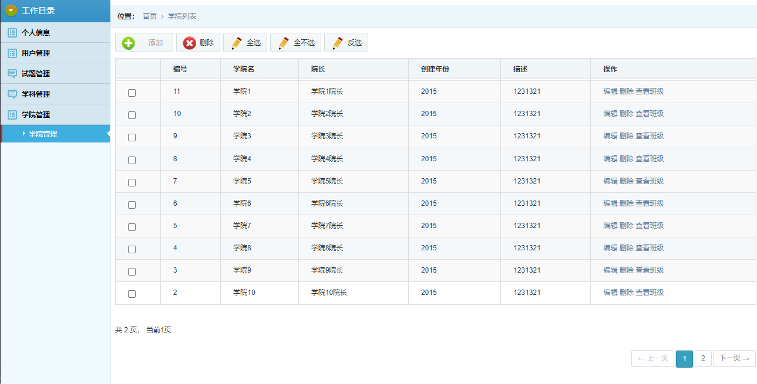Click 编辑 for 学院4 row

coord(610,159)
